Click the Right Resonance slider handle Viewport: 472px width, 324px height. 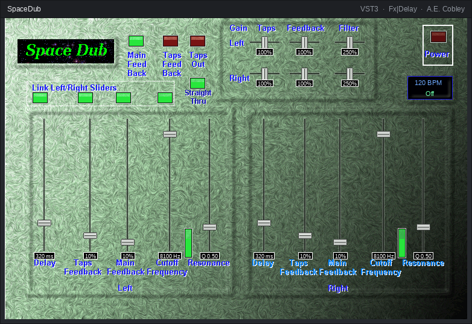[423, 227]
